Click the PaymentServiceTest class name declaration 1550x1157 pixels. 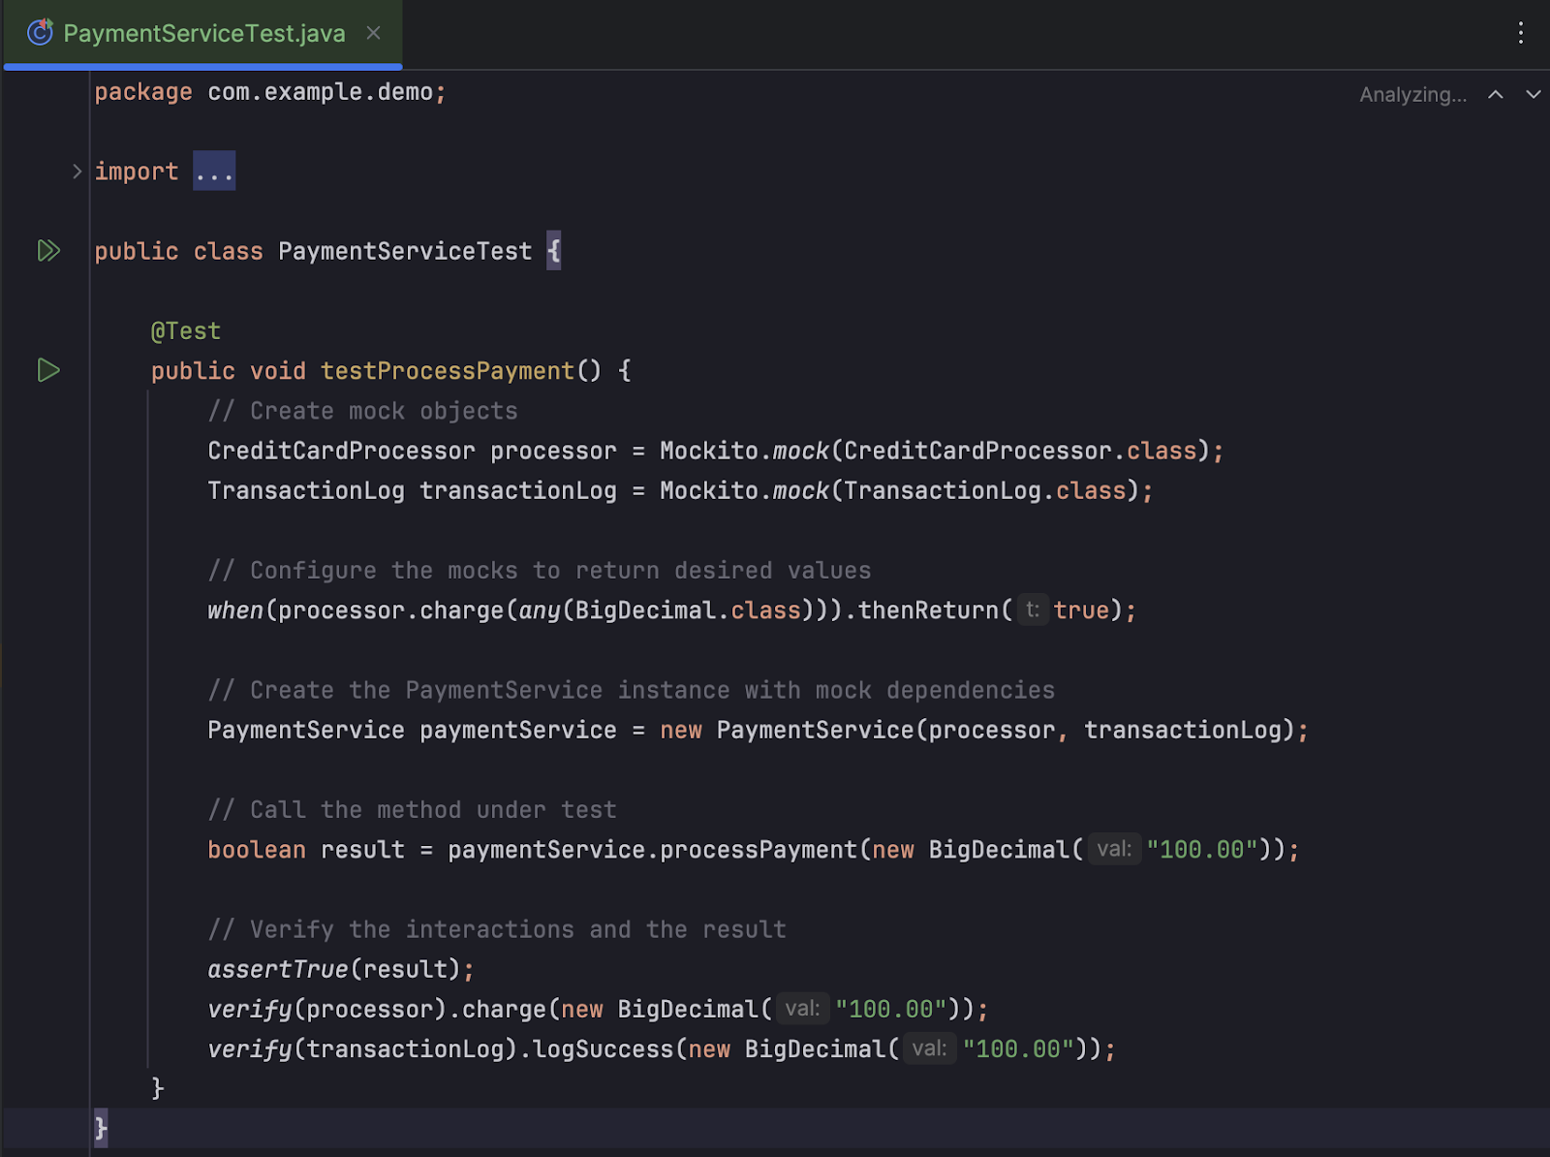coord(405,252)
